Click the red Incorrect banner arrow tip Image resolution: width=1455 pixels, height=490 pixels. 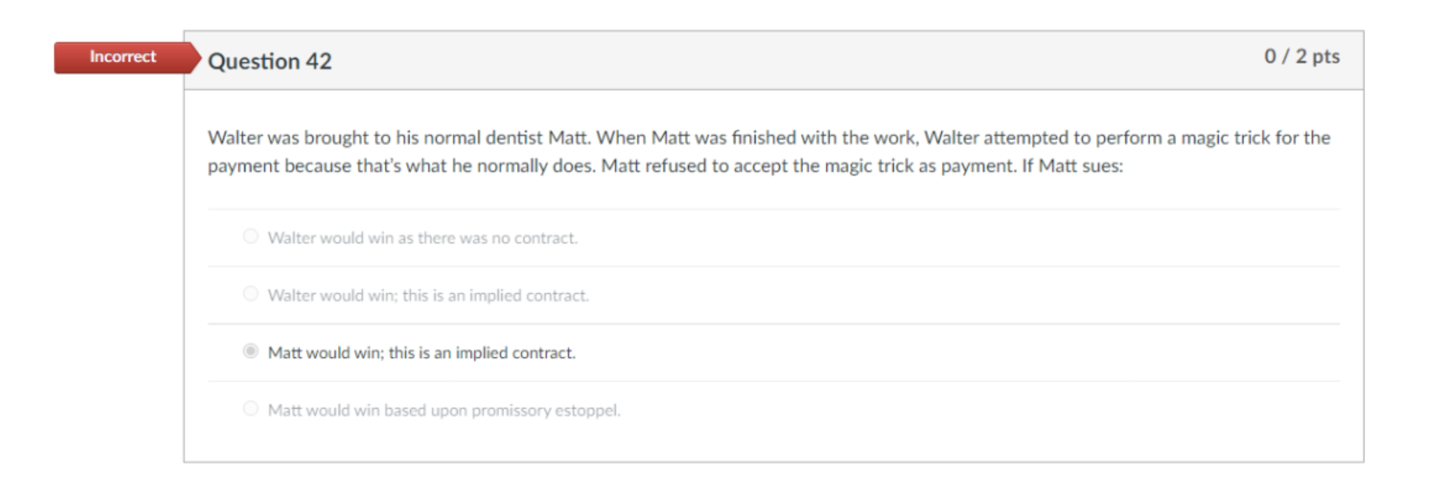200,57
